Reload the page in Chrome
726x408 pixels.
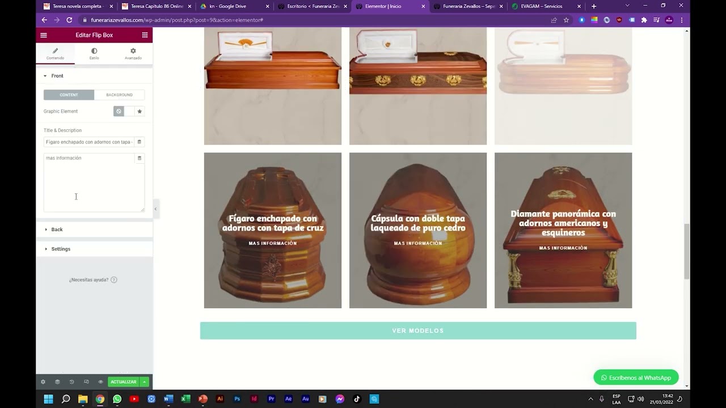pos(69,20)
